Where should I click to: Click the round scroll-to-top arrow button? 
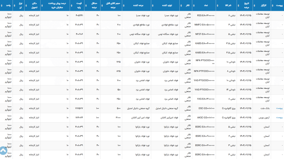click(3, 150)
